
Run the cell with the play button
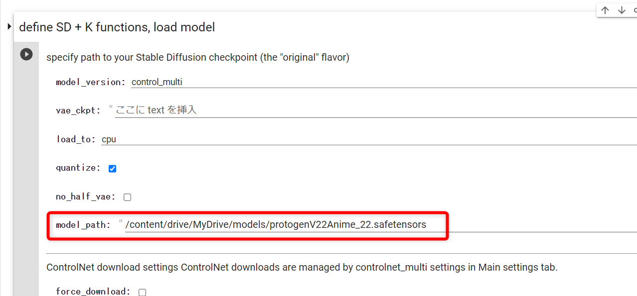coord(26,54)
